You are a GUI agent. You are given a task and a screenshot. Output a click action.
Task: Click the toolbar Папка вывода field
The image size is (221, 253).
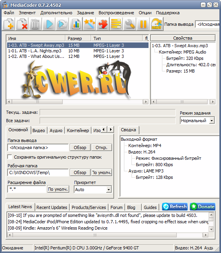tap(208, 24)
